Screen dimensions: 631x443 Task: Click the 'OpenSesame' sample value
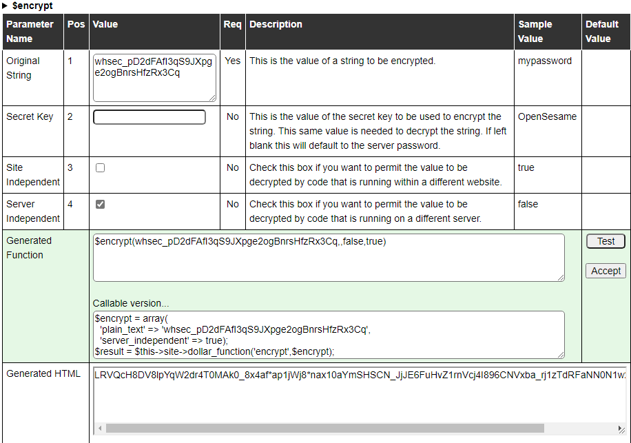click(x=547, y=116)
